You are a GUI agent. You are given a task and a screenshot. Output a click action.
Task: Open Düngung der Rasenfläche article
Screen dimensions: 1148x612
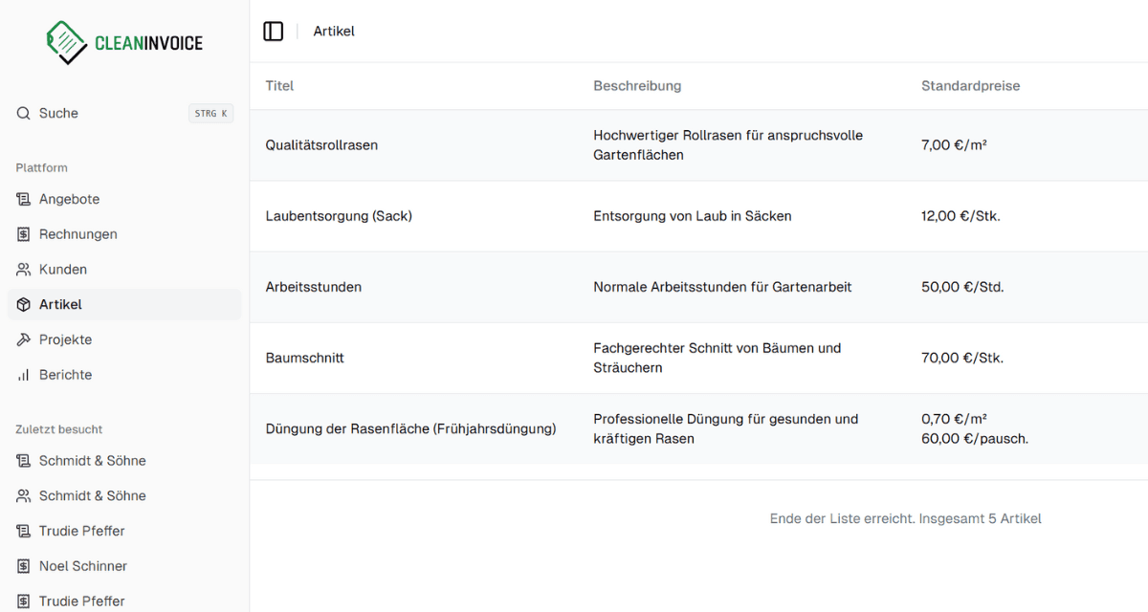698,428
